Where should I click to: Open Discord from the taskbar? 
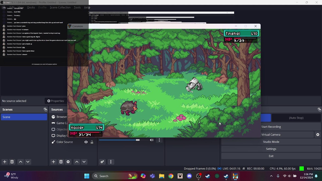189,176
